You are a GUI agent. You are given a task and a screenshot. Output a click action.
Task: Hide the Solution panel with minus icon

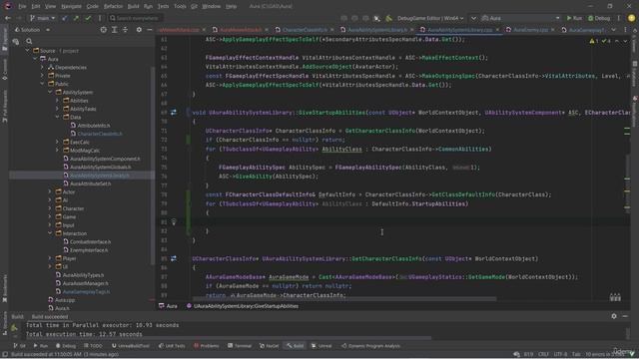[x=150, y=30]
